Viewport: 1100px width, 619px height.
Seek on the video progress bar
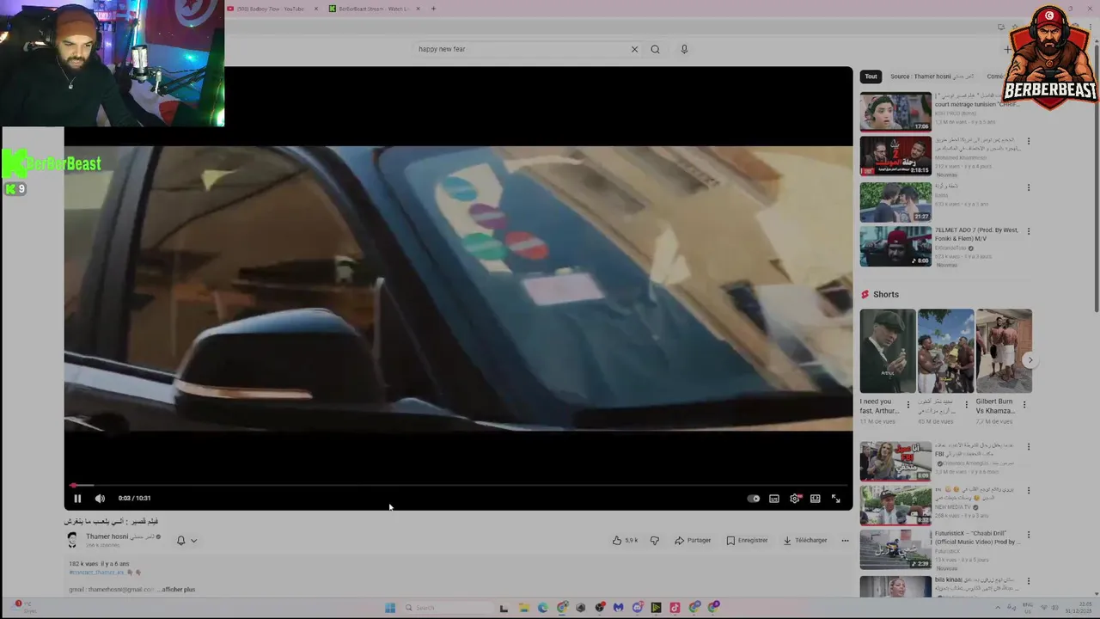coord(458,486)
